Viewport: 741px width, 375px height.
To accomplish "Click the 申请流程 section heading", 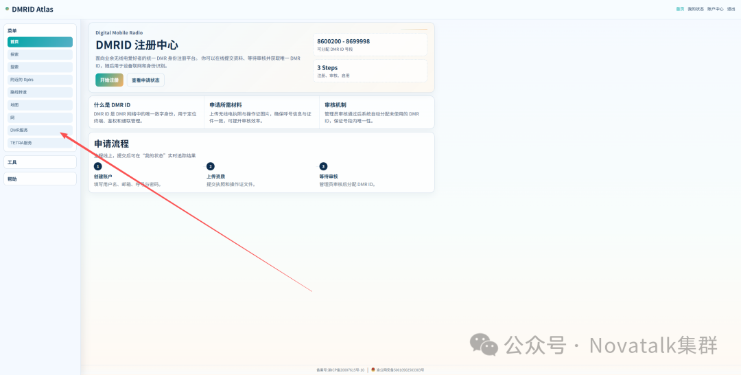I will (112, 144).
